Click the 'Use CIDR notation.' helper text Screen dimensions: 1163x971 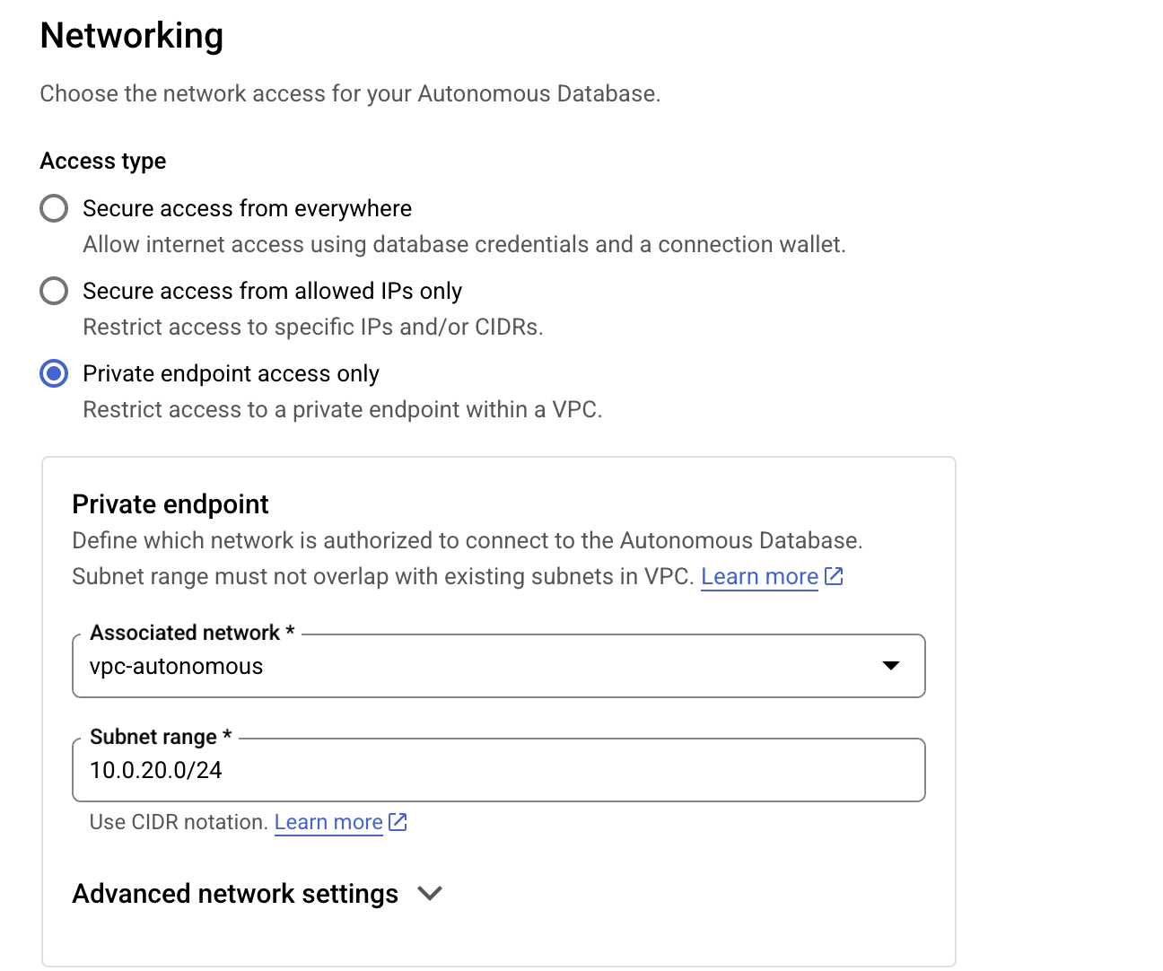pyautogui.click(x=179, y=822)
